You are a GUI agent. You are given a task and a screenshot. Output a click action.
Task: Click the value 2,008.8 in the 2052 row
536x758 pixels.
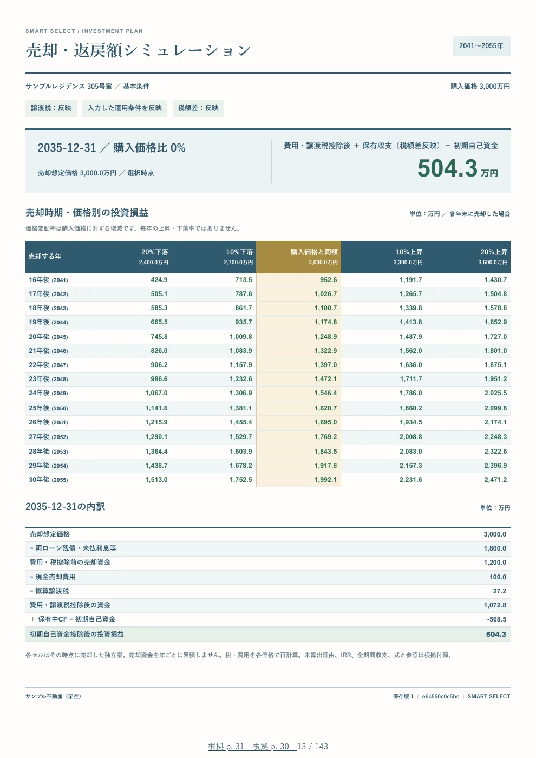(411, 437)
